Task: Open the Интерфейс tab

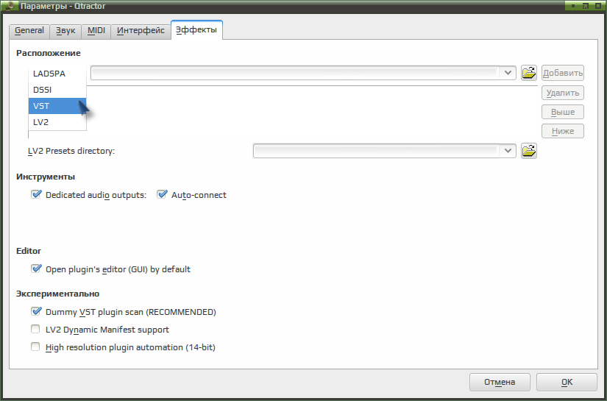Action: [141, 31]
